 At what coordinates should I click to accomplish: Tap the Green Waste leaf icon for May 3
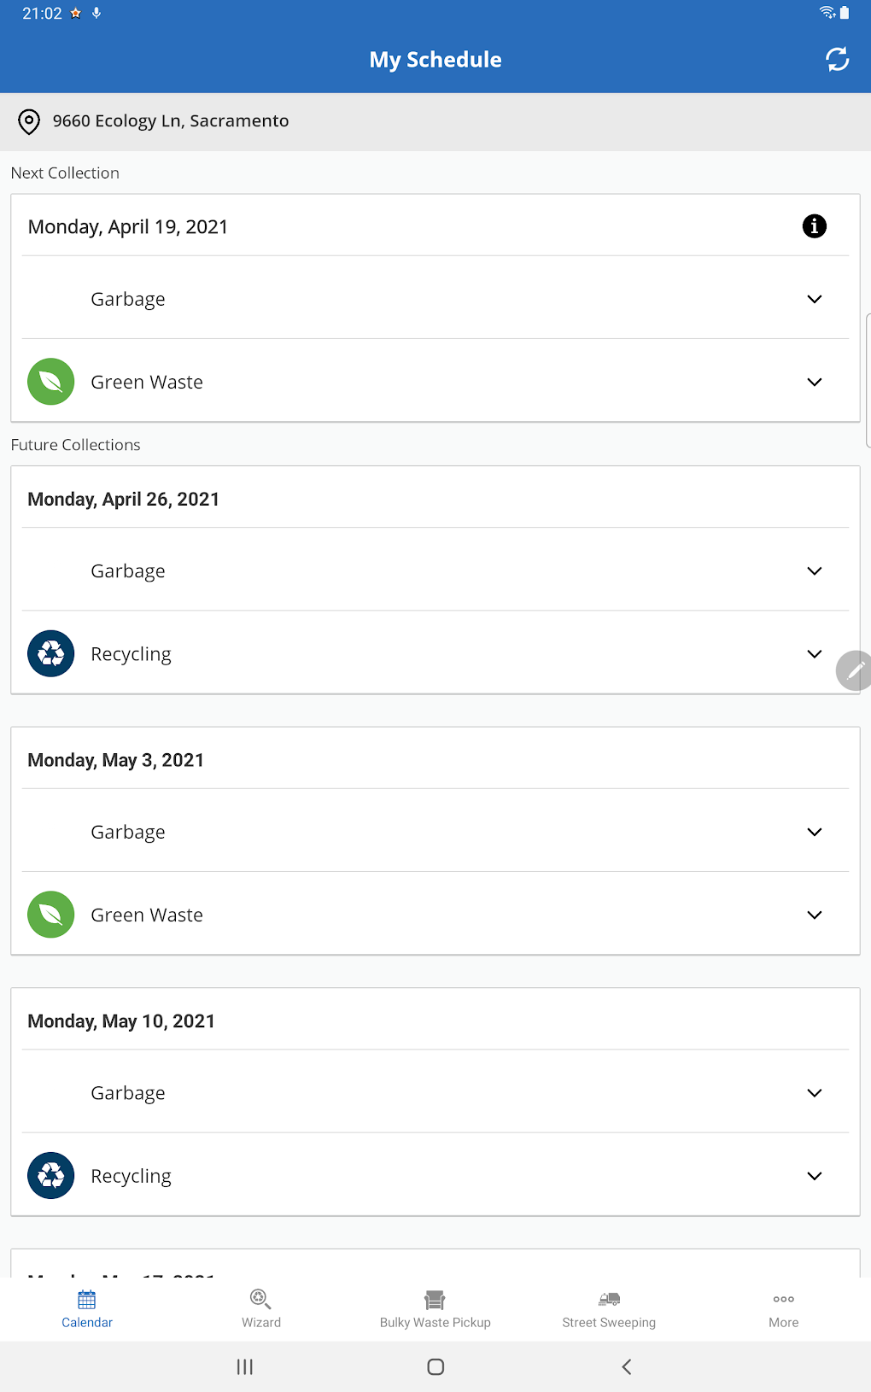tap(50, 915)
